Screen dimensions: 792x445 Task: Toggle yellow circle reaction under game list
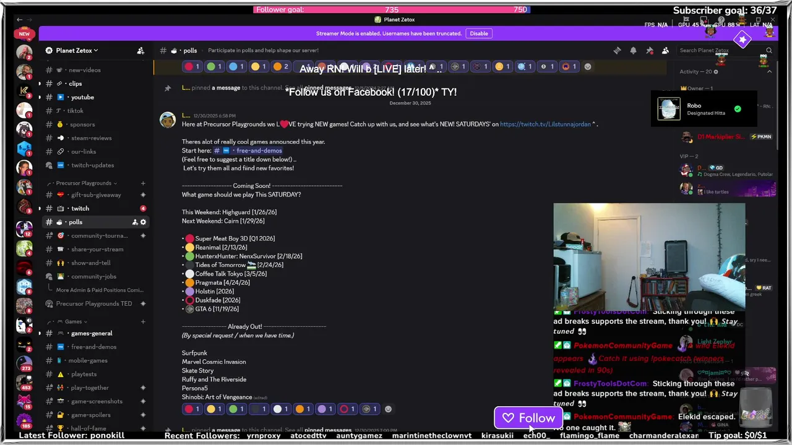[214, 409]
